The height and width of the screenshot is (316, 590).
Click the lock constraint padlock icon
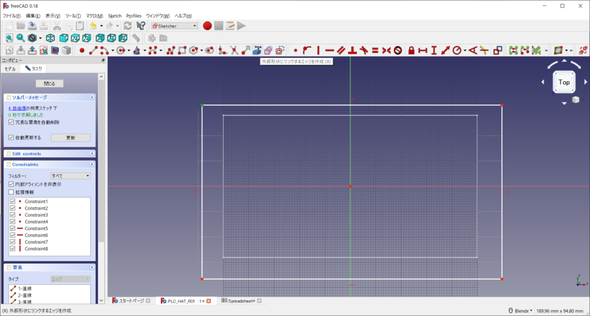(x=411, y=51)
